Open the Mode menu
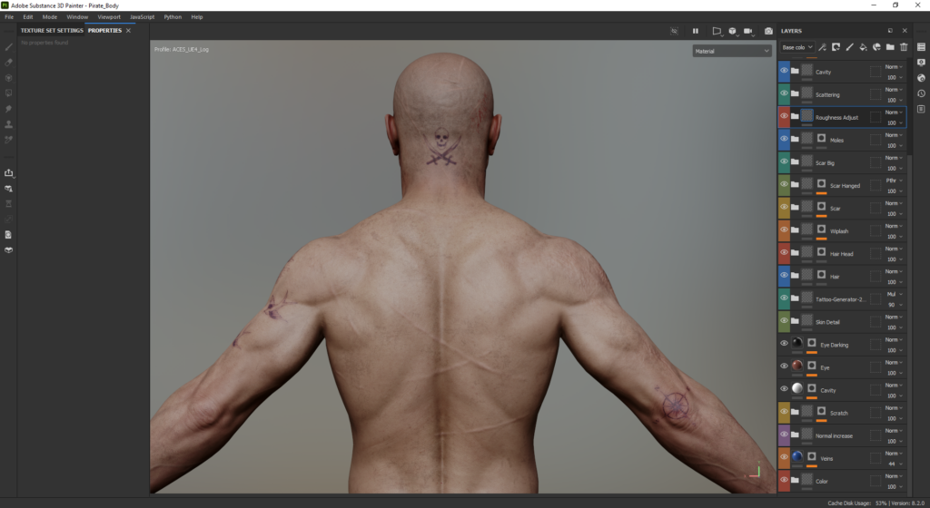The image size is (930, 508). pyautogui.click(x=50, y=17)
